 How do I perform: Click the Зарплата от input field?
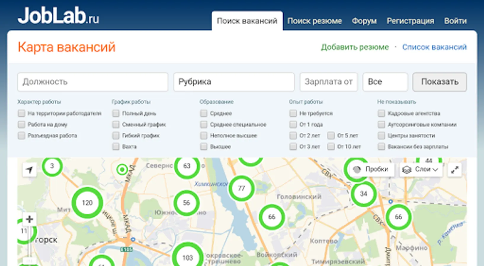[x=328, y=82]
